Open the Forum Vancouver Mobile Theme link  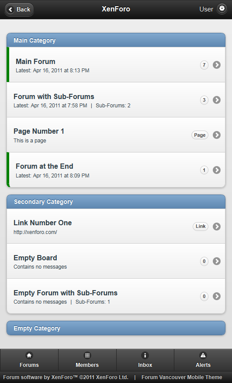tap(182, 377)
